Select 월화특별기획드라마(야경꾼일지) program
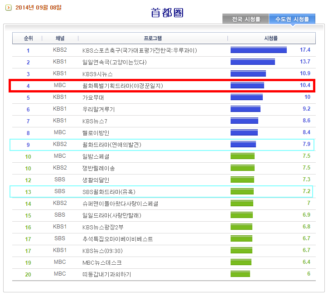Viewport: 328px width, 296px height. (x=123, y=86)
